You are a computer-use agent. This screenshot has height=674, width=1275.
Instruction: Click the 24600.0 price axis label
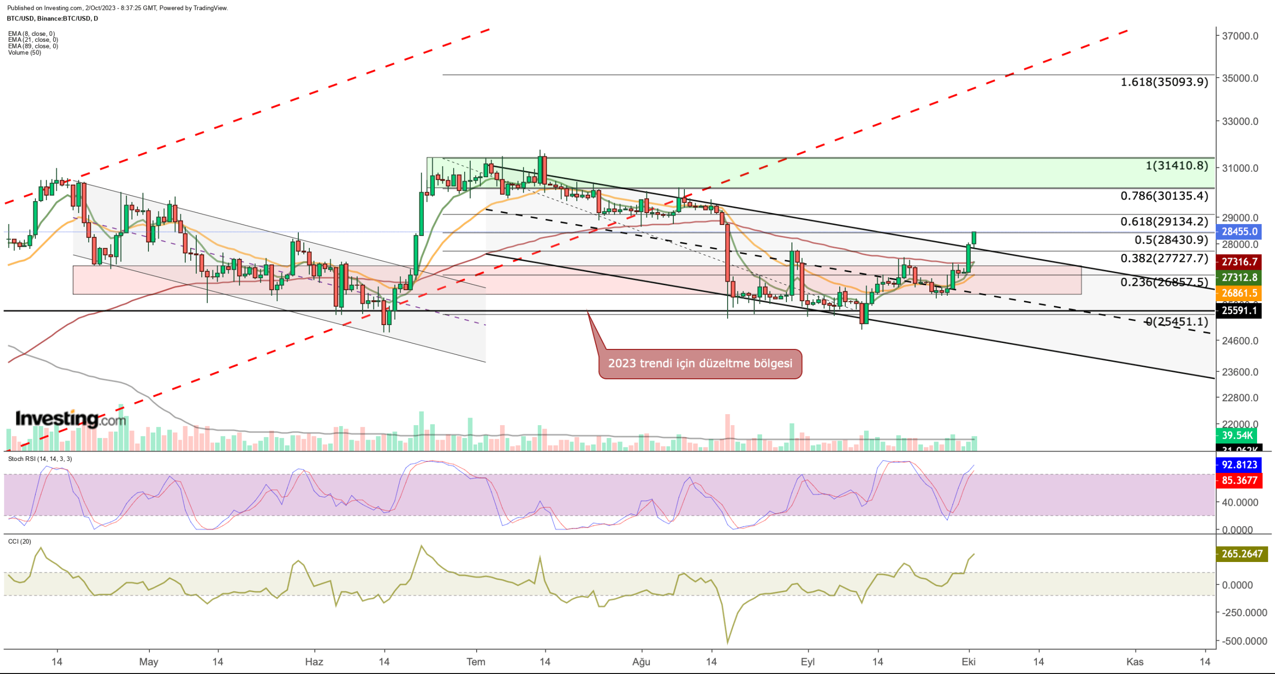click(1240, 341)
